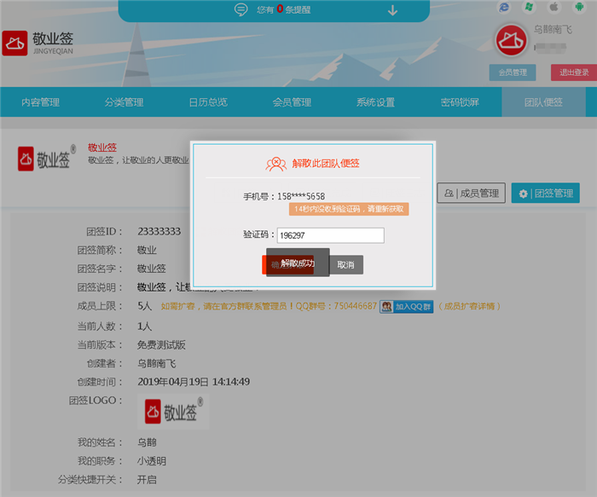The image size is (597, 497).
Task: Open the 密码锁屏 tab
Action: point(460,102)
